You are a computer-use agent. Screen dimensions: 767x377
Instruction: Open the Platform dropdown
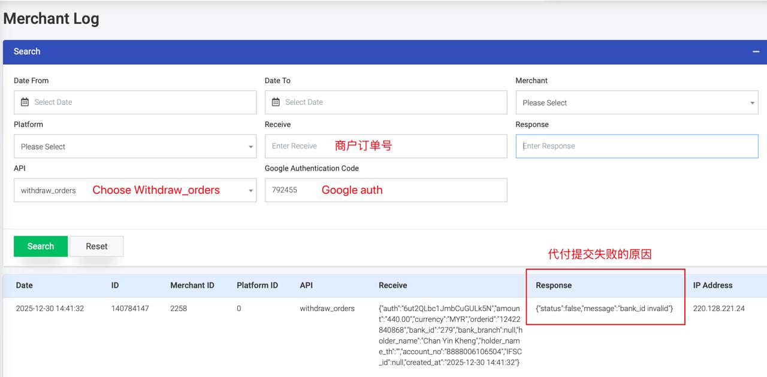click(x=135, y=147)
